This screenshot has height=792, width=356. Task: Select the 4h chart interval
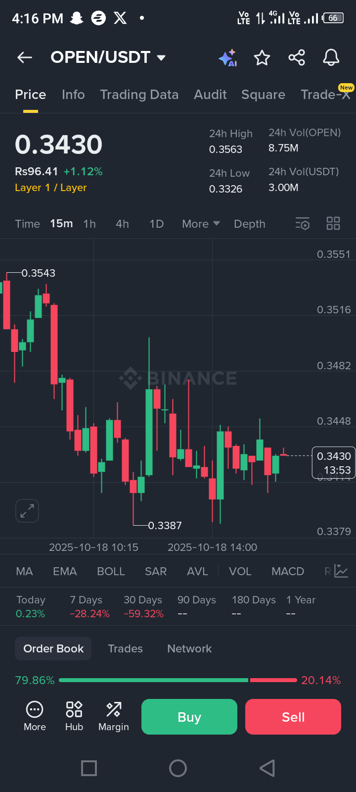tap(122, 224)
